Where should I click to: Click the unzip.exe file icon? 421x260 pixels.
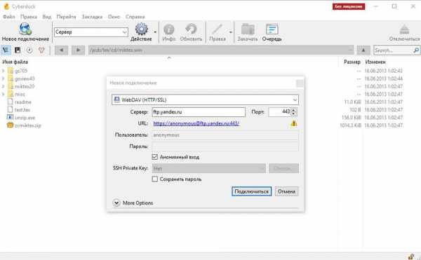click(x=11, y=118)
